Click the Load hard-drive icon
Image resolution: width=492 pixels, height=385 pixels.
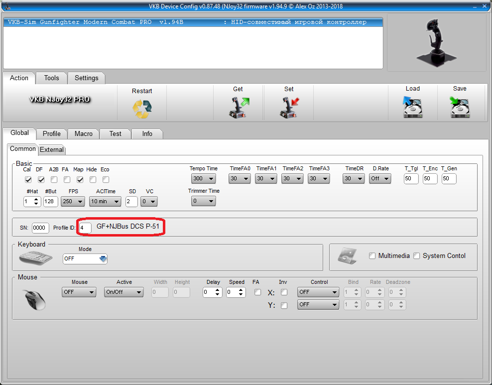[412, 108]
